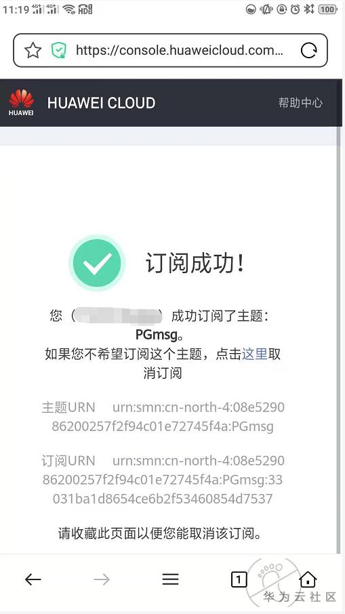Tap the Bluetooth status icon
Viewport: 345px width, 614px height.
pyautogui.click(x=309, y=9)
